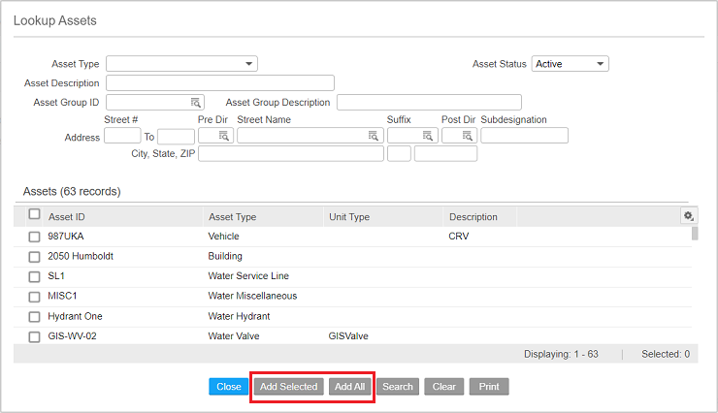This screenshot has height=413, width=718.
Task: Open the Pre Dir lookup icon
Action: 223,137
